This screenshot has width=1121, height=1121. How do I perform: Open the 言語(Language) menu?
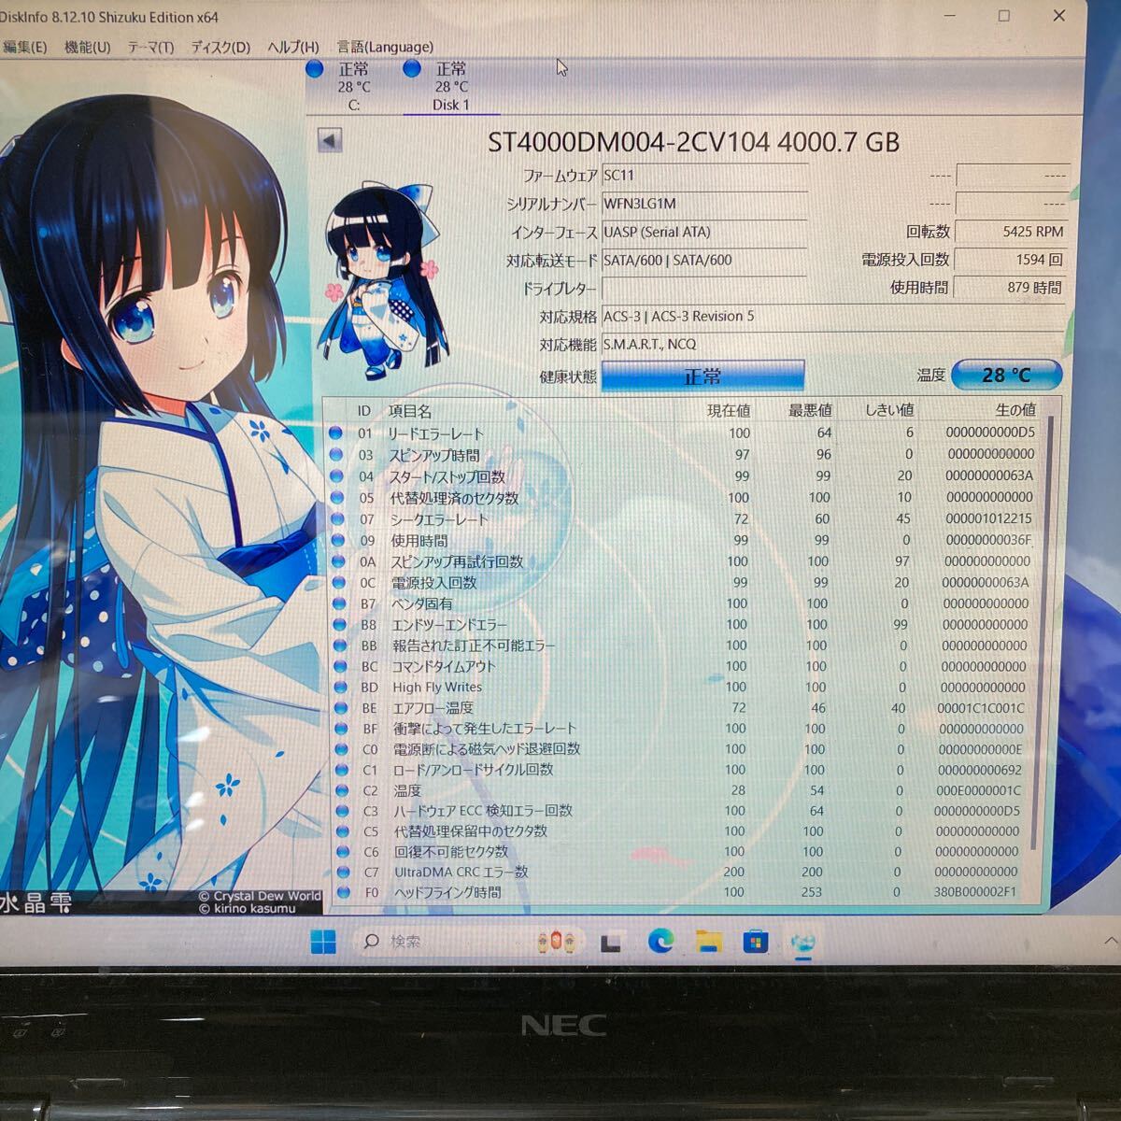pyautogui.click(x=385, y=47)
